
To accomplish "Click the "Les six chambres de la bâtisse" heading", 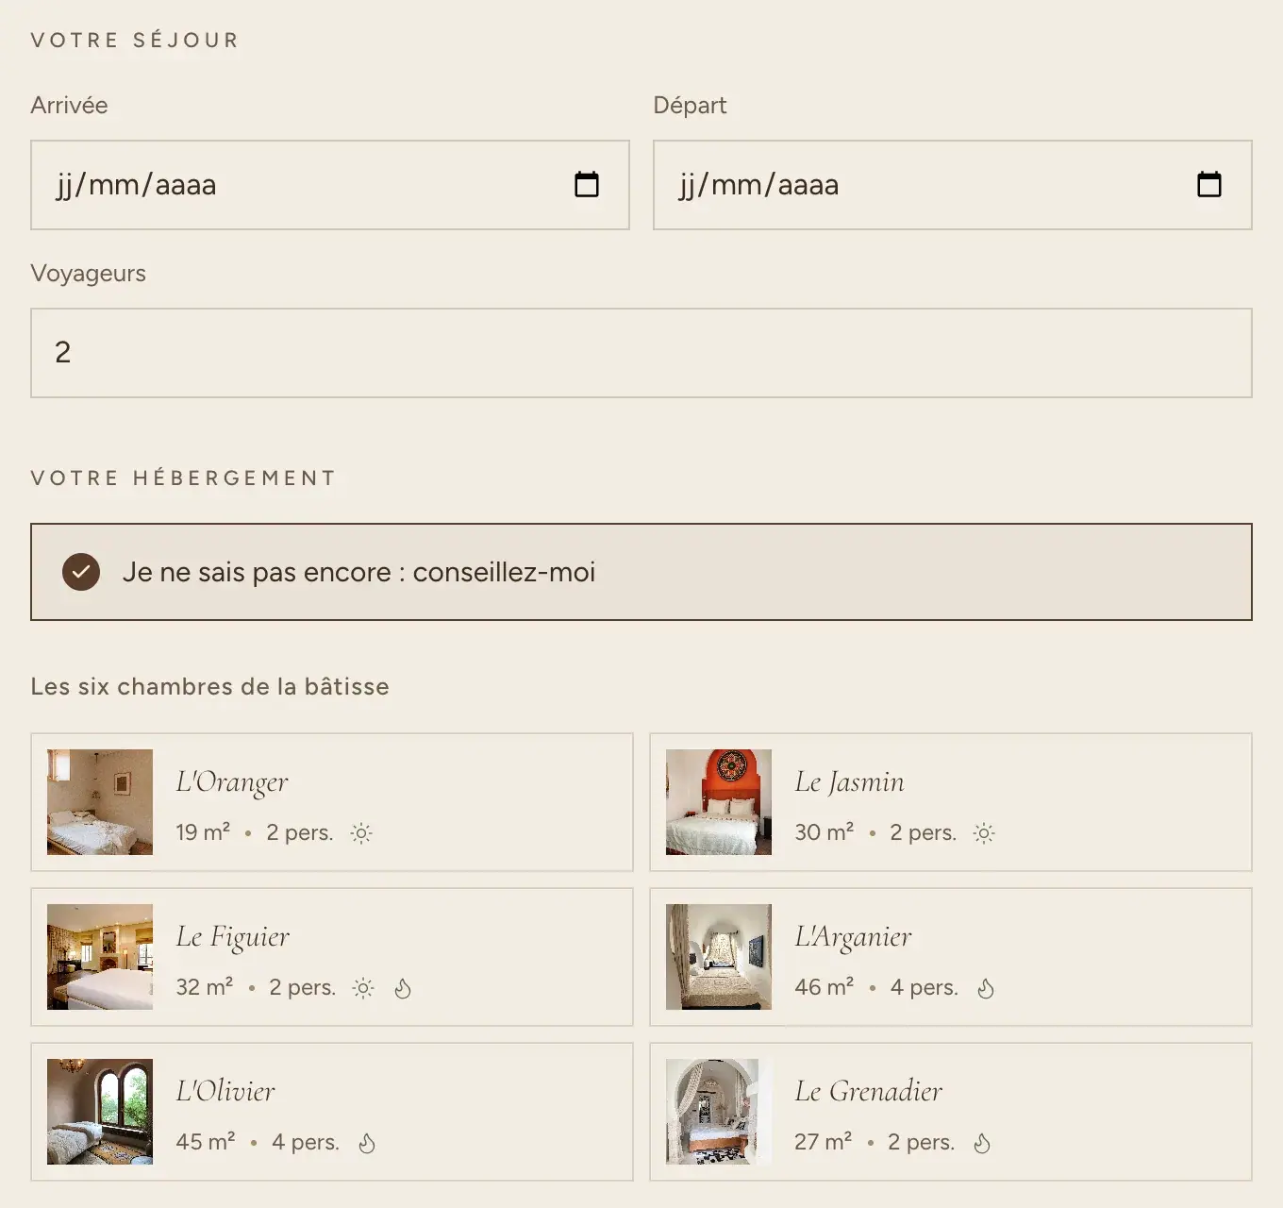I will (209, 686).
